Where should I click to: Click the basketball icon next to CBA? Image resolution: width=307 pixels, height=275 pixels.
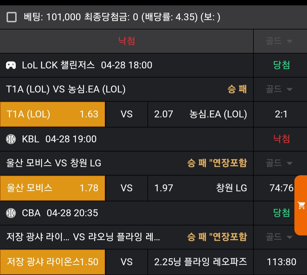point(11,213)
